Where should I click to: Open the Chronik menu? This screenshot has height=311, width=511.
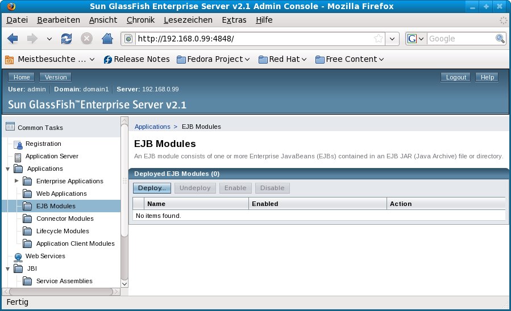point(140,20)
